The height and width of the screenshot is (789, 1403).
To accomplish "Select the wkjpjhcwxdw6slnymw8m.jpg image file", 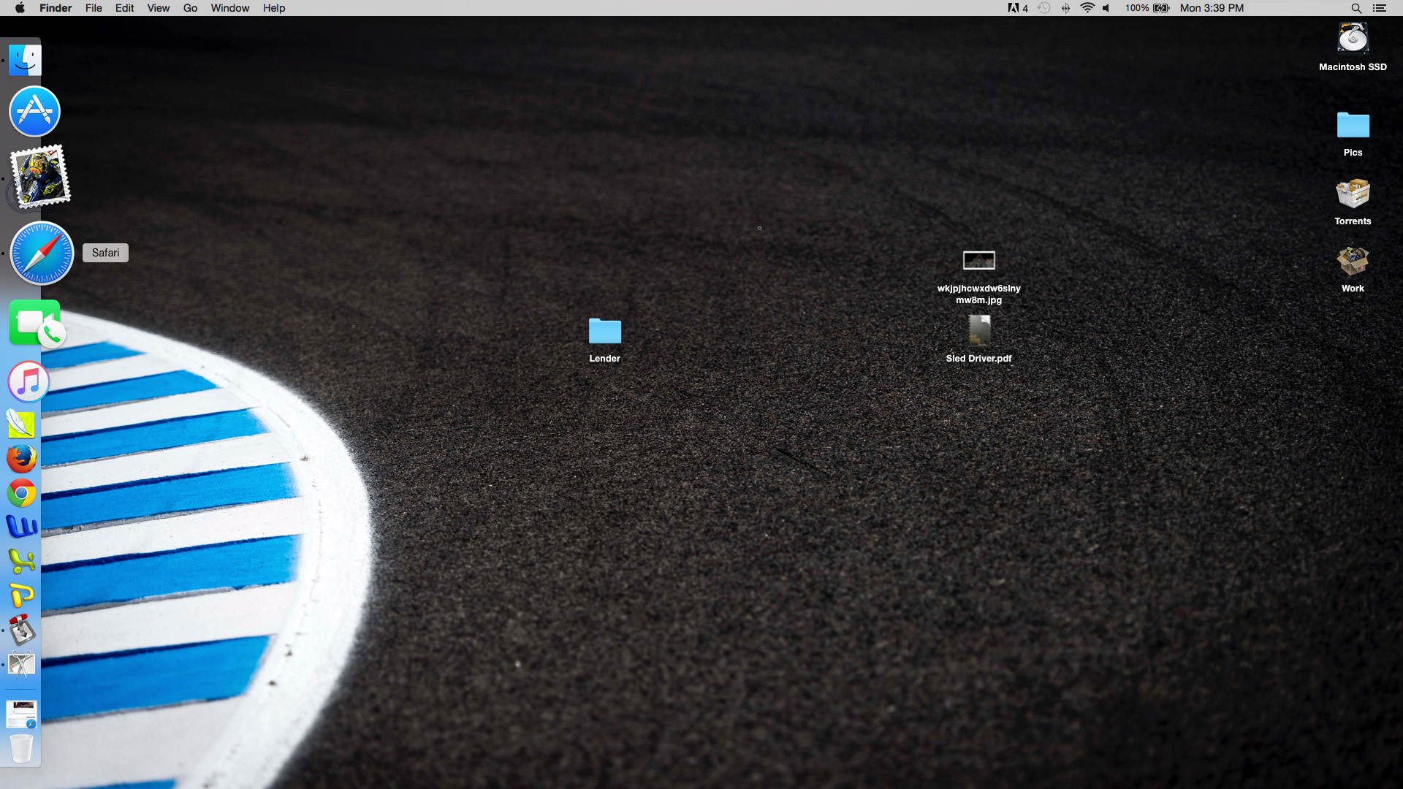I will click(978, 261).
